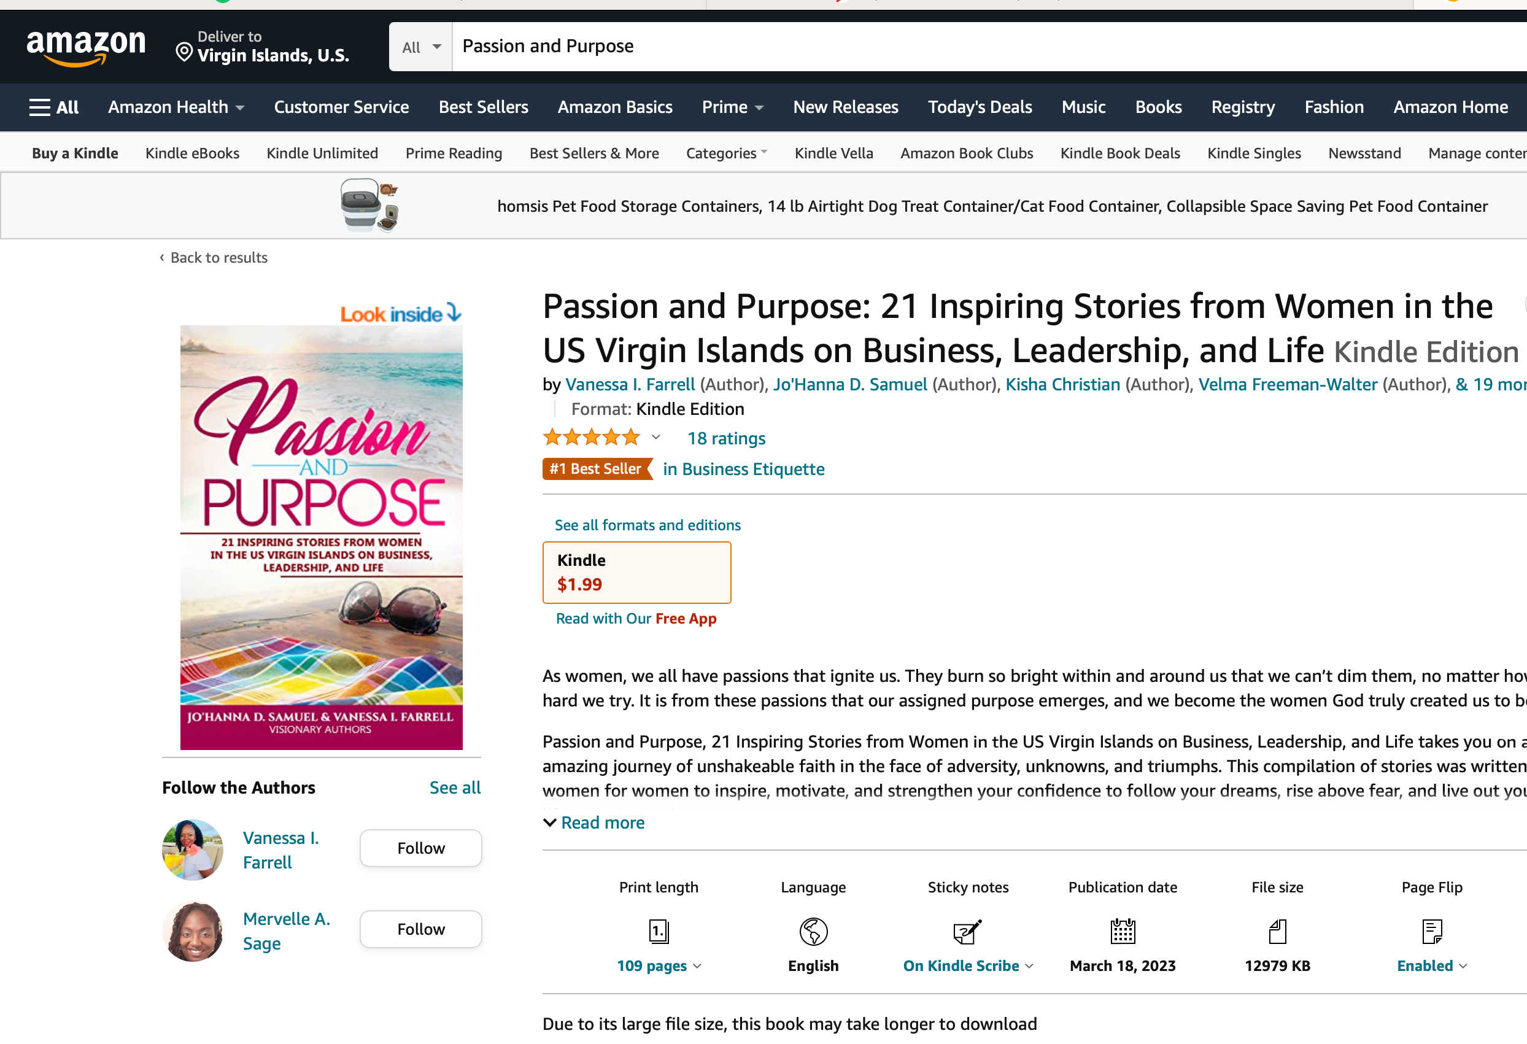This screenshot has width=1527, height=1044.
Task: Follow Vanessa I. Farrell
Action: pyautogui.click(x=420, y=848)
